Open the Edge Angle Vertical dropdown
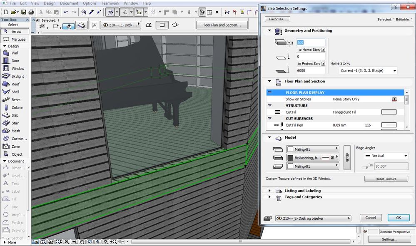 coord(386,156)
